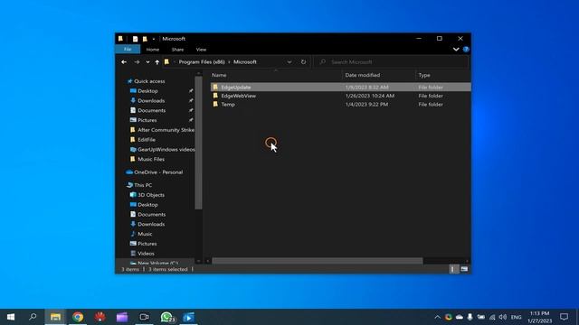Image resolution: width=579 pixels, height=325 pixels.
Task: Open the Action Center notifications
Action: click(564, 317)
